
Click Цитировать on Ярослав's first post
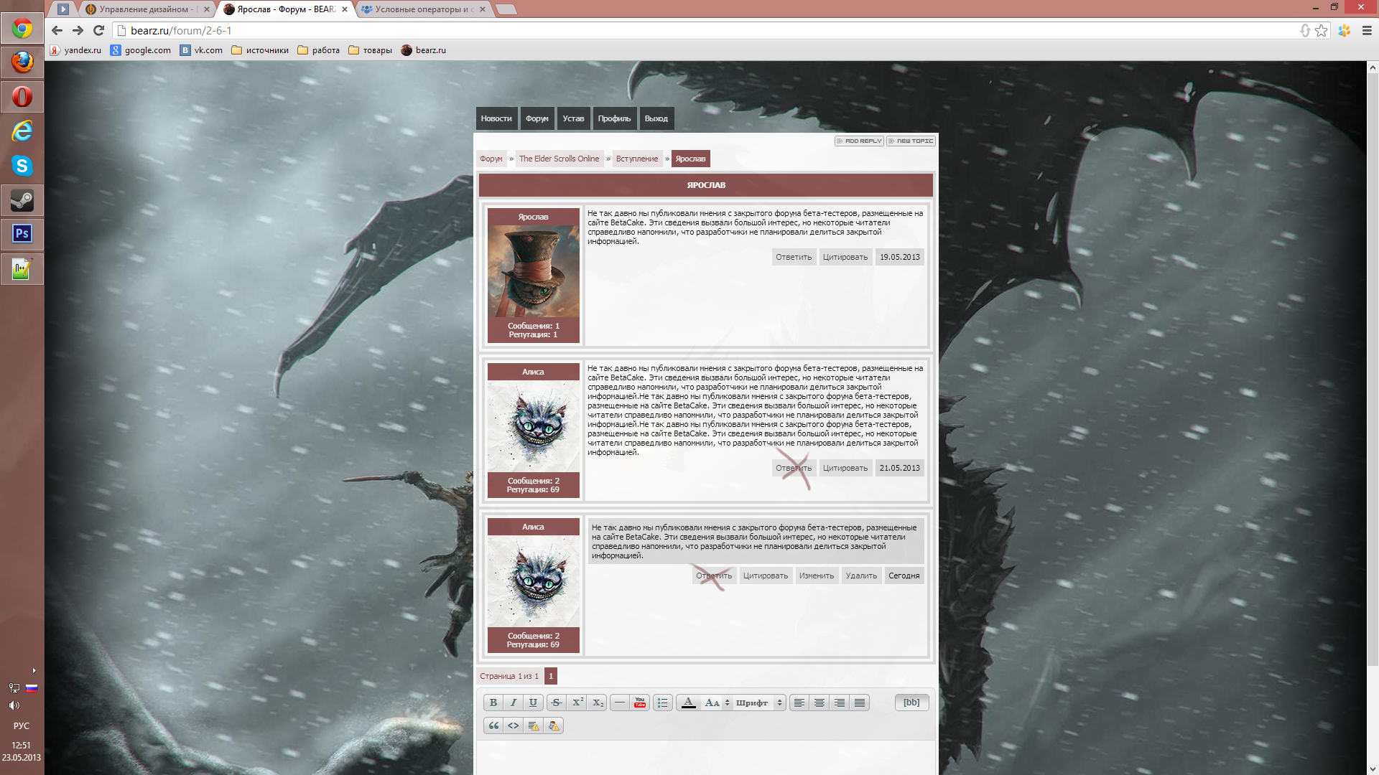point(845,257)
